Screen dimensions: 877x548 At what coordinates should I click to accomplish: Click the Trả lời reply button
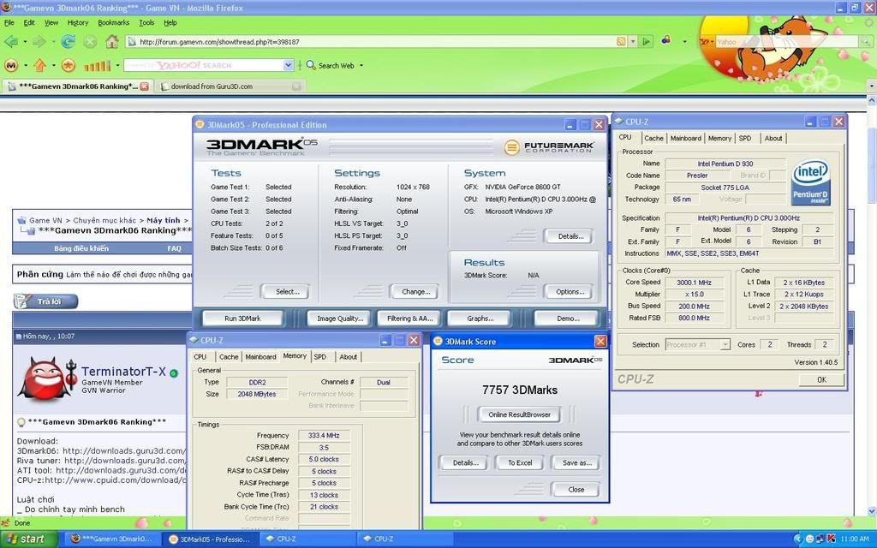pyautogui.click(x=46, y=301)
